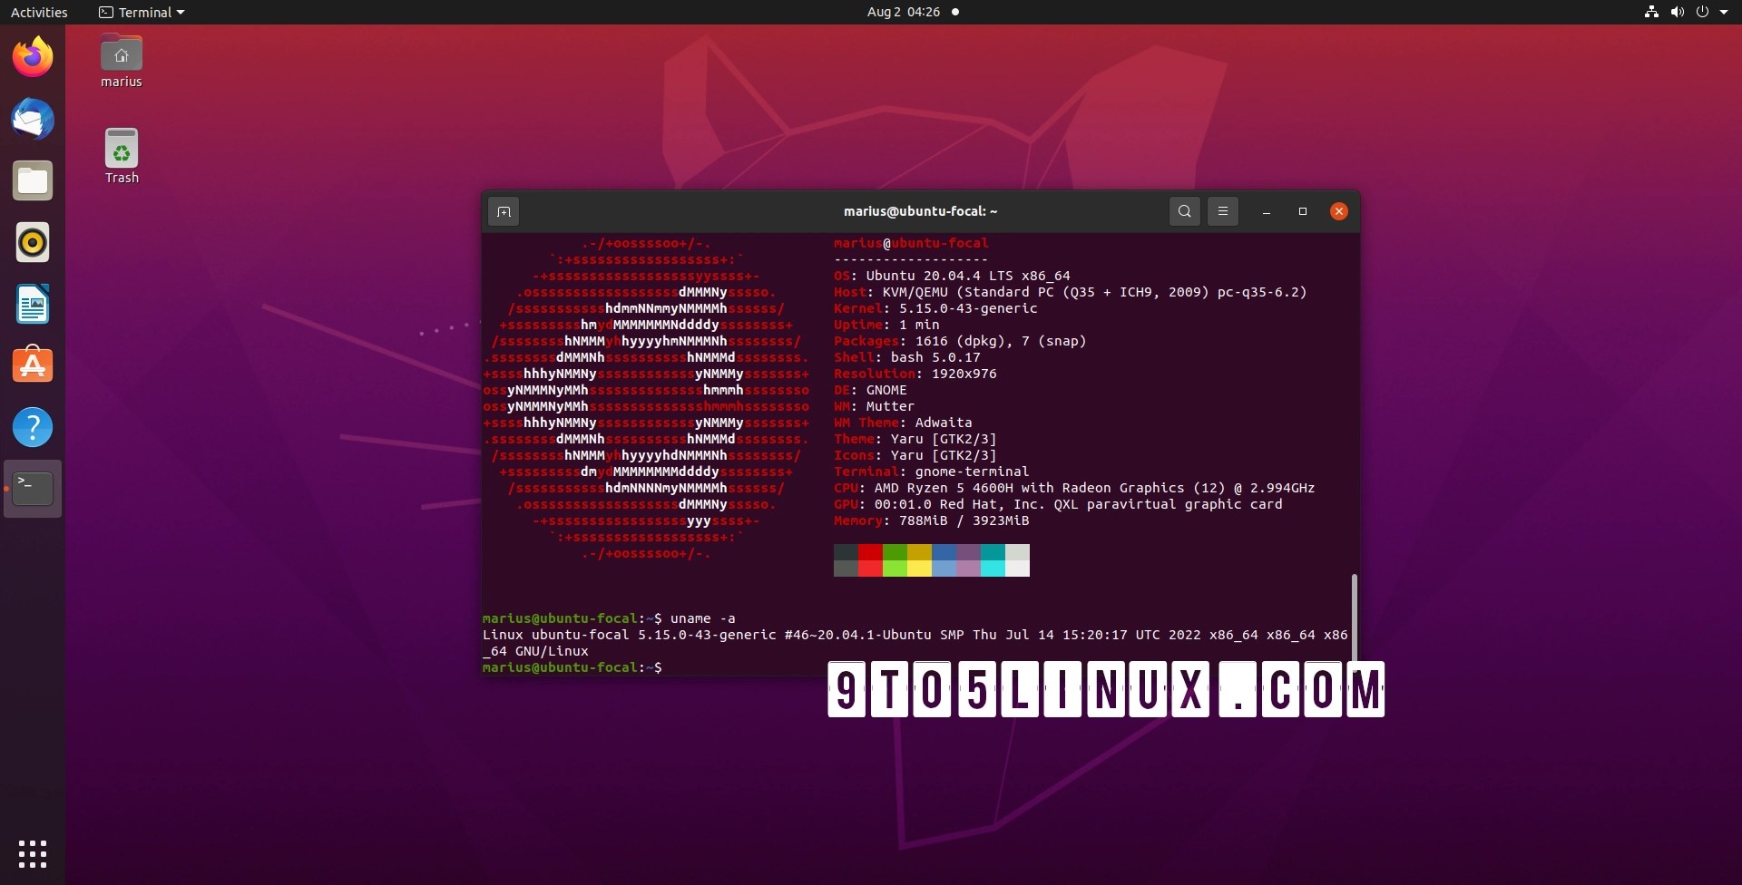Open the Help application from the dock
This screenshot has width=1742, height=885.
click(32, 427)
